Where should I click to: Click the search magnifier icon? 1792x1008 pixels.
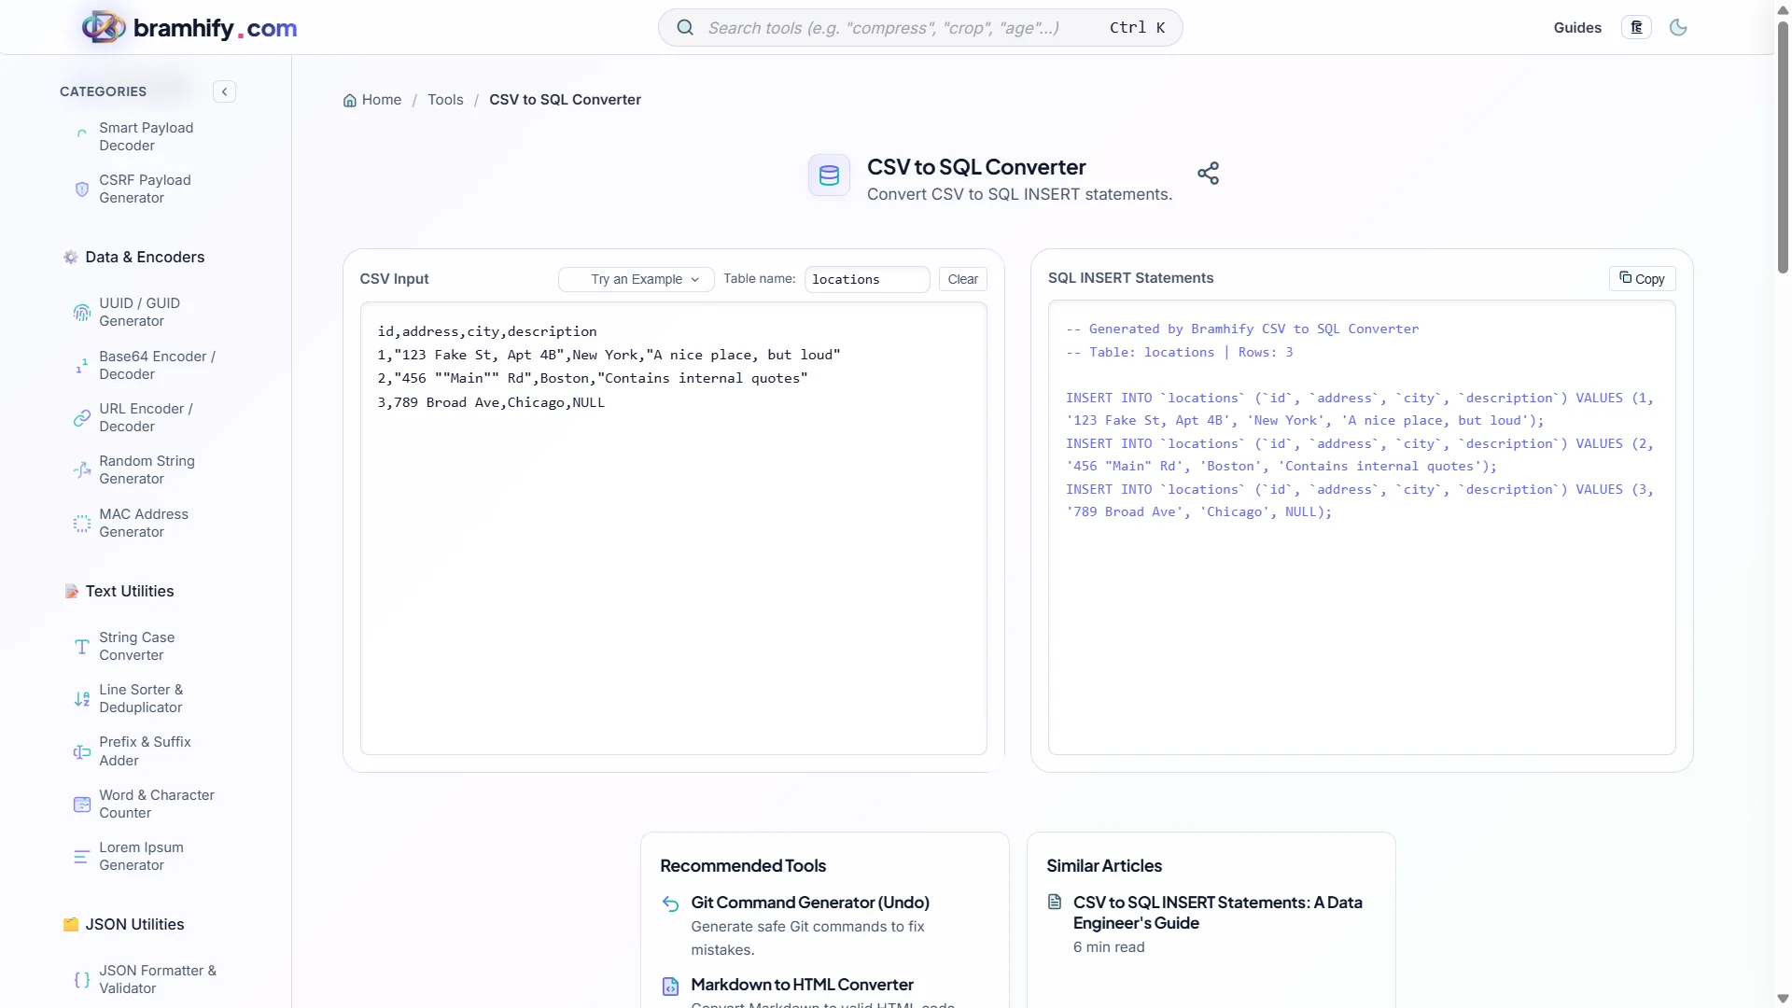tap(685, 28)
